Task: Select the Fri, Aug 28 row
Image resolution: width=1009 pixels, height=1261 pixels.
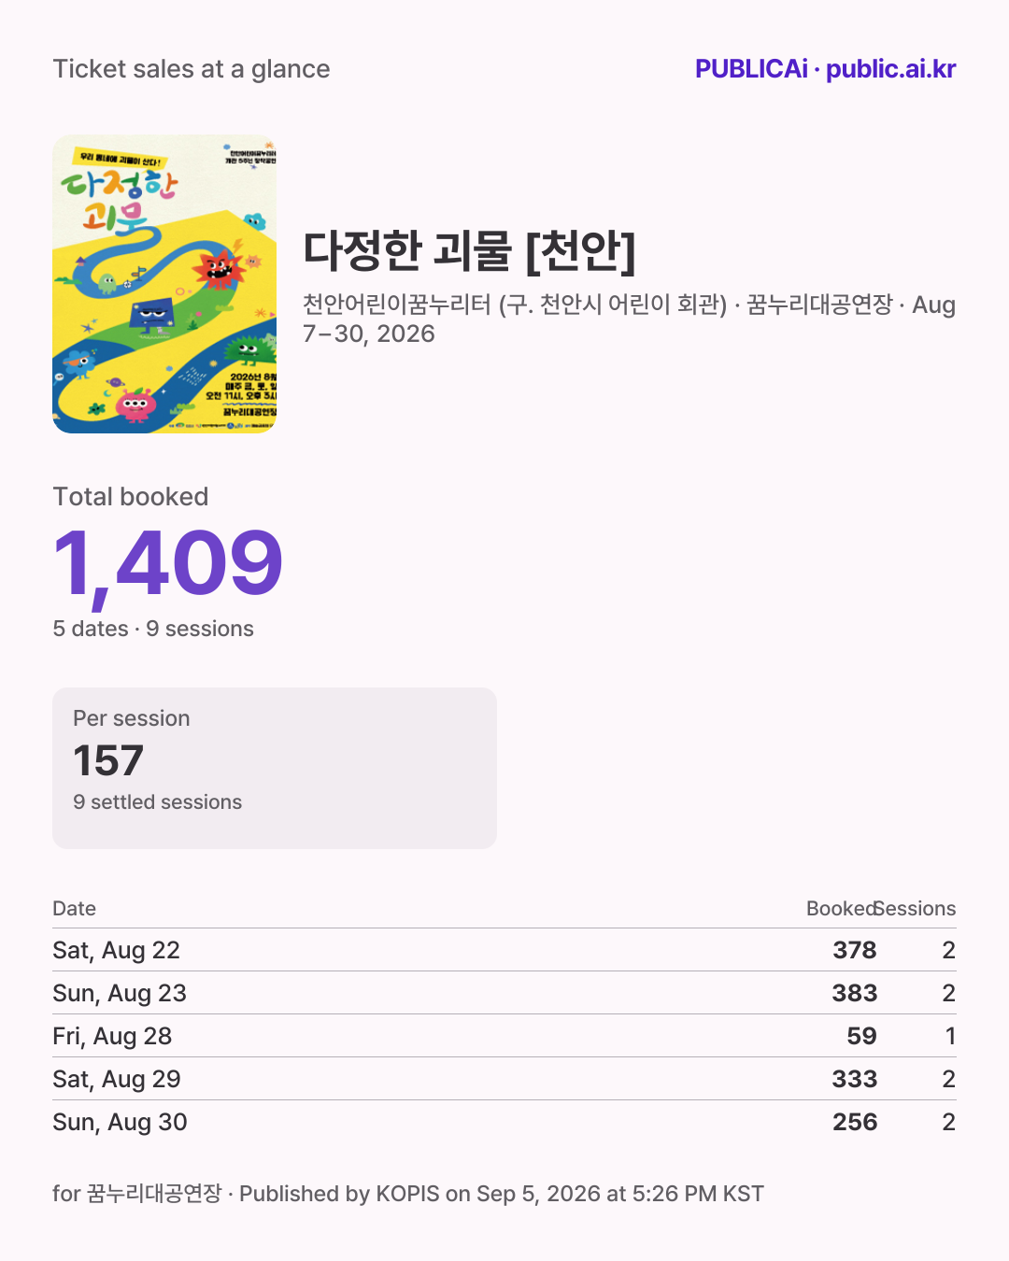Action: coord(504,1036)
